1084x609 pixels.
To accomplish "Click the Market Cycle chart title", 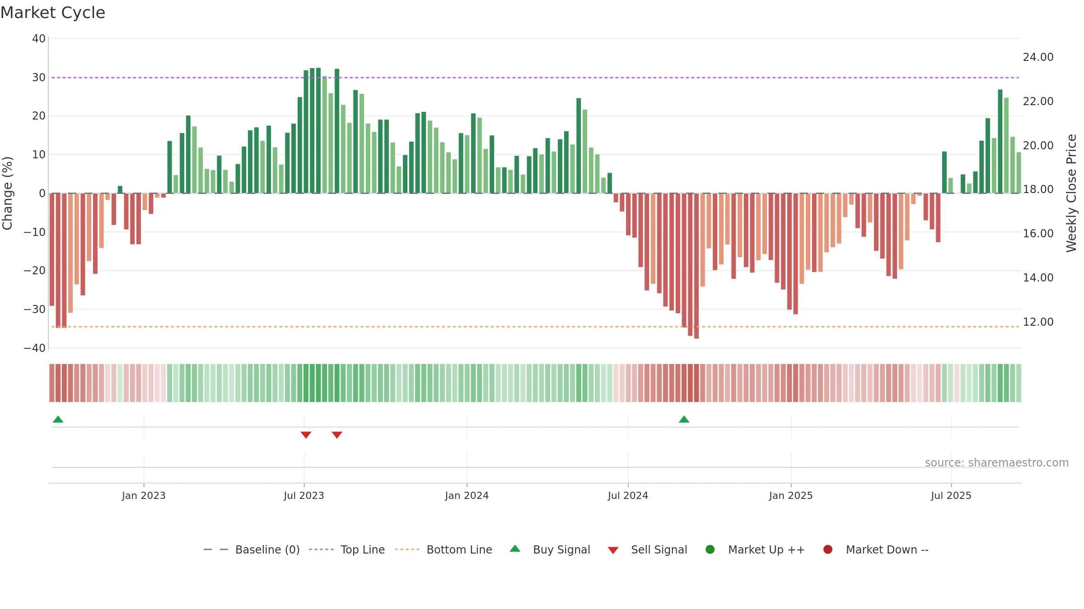I will tap(53, 13).
